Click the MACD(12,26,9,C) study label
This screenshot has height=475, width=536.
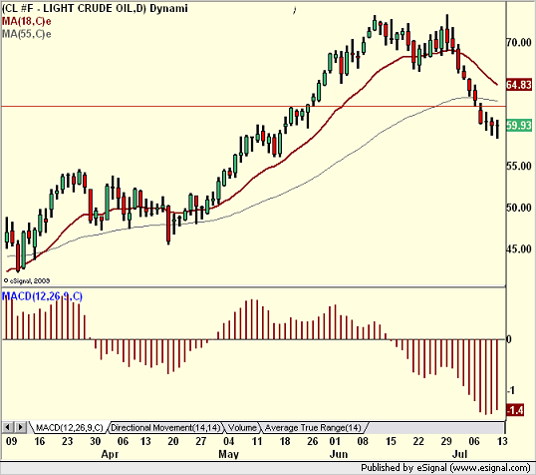(42, 296)
